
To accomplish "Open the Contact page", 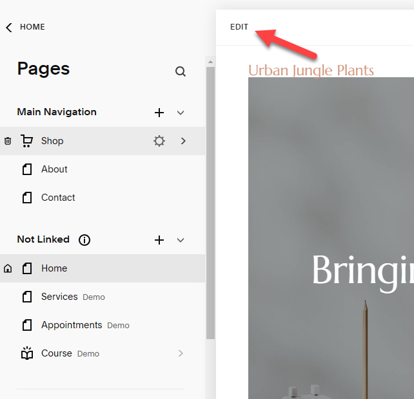I will coord(58,198).
